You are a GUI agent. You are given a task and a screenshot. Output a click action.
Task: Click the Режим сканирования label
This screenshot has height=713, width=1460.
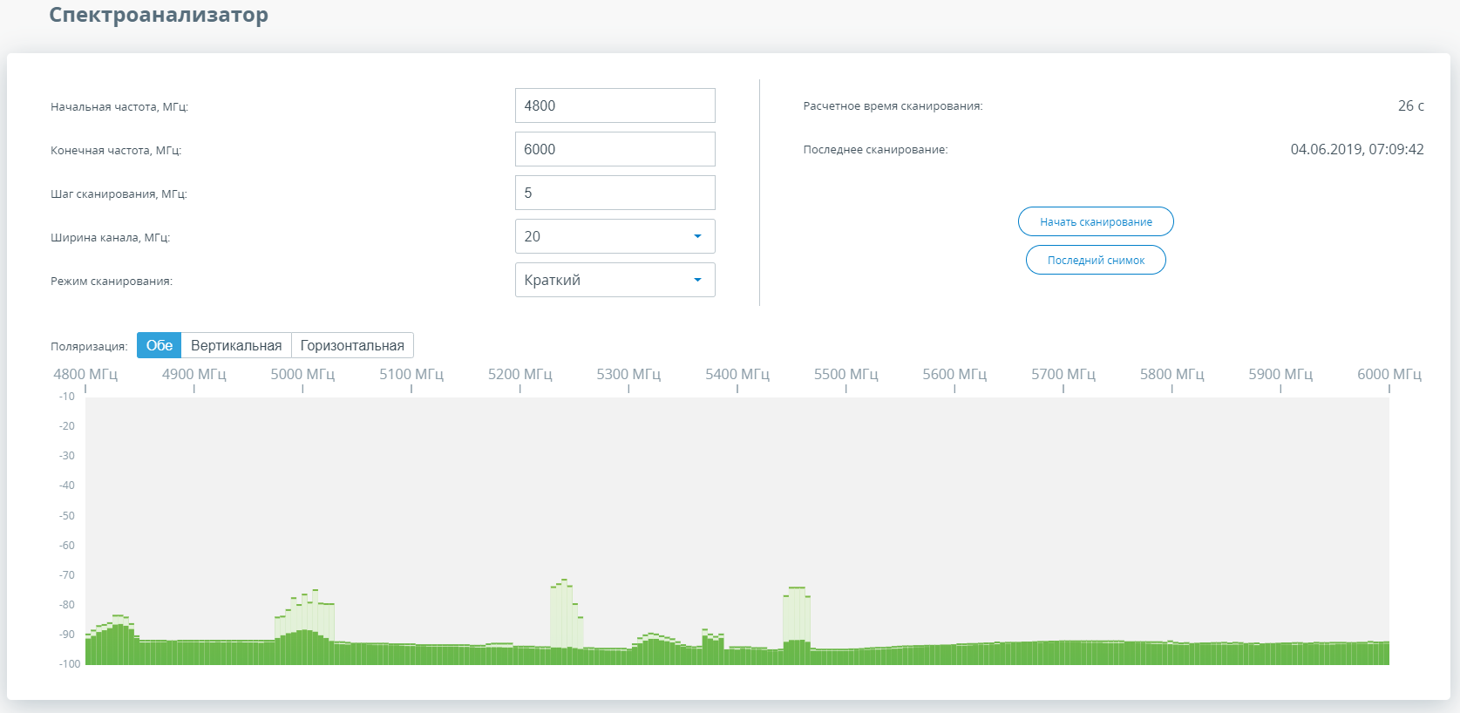(x=112, y=281)
